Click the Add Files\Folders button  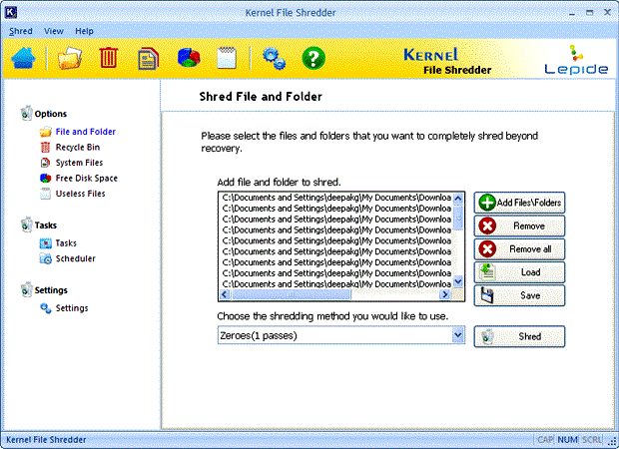click(519, 203)
